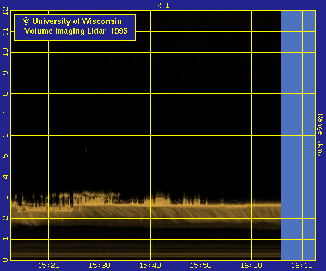Click the 3 km range axis label
Viewport: 326px width, 271px height.
[5, 197]
